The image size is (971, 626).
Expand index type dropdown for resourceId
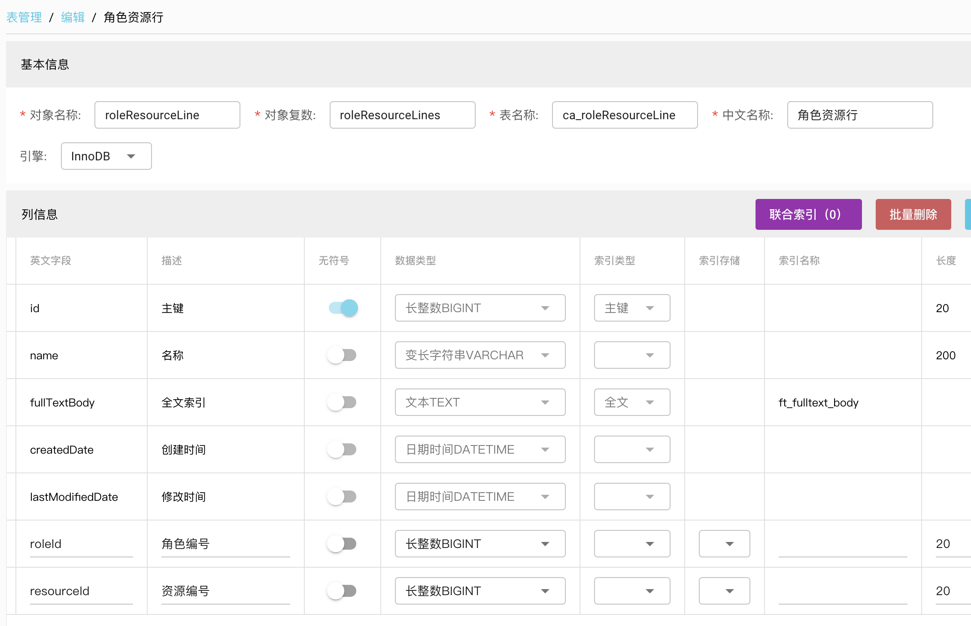point(631,591)
